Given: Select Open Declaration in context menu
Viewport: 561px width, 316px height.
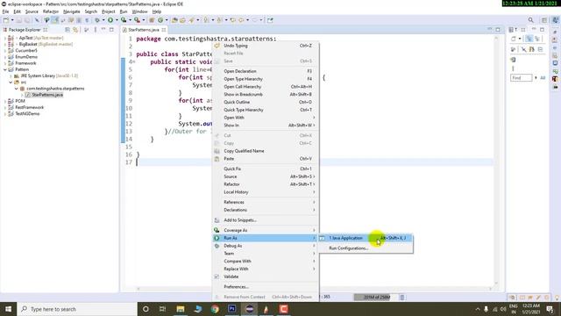Looking at the screenshot, I should tap(265, 71).
